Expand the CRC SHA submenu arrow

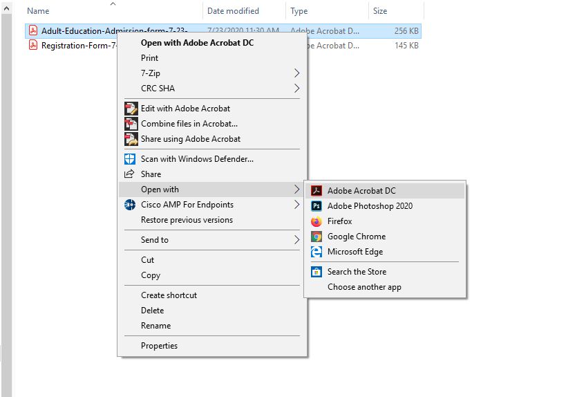(x=296, y=89)
